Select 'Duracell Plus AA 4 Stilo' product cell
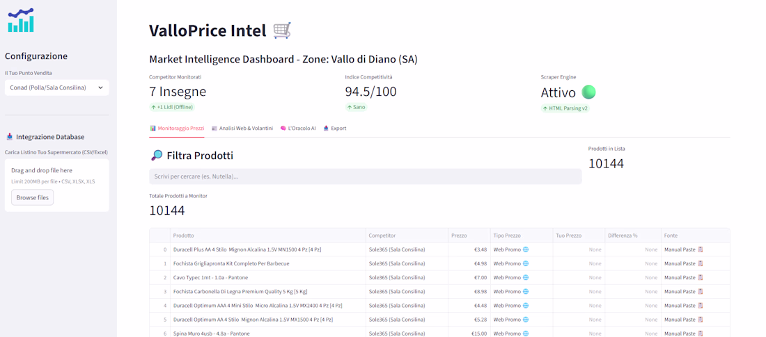The width and height of the screenshot is (766, 337). click(268, 249)
